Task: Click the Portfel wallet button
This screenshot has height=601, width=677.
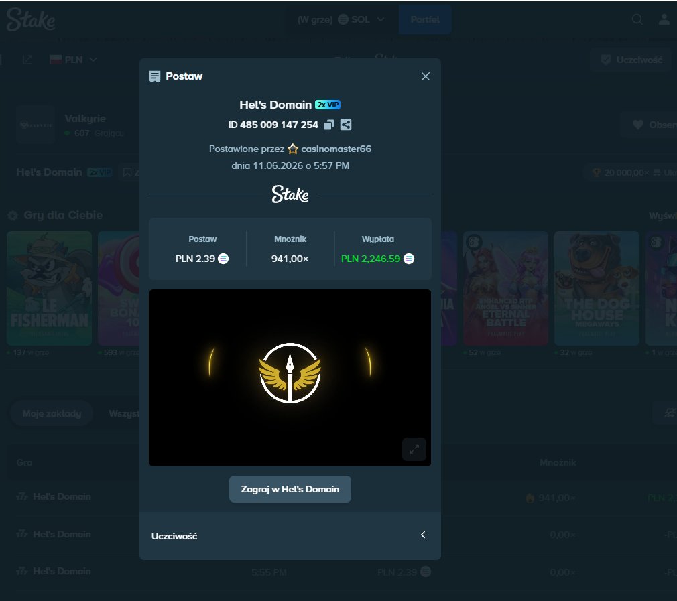Action: (x=425, y=19)
